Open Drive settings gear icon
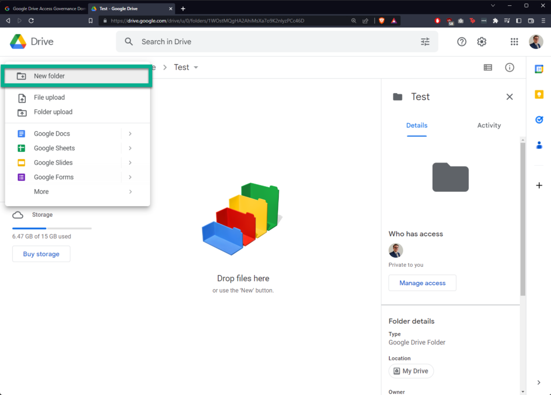 point(482,41)
